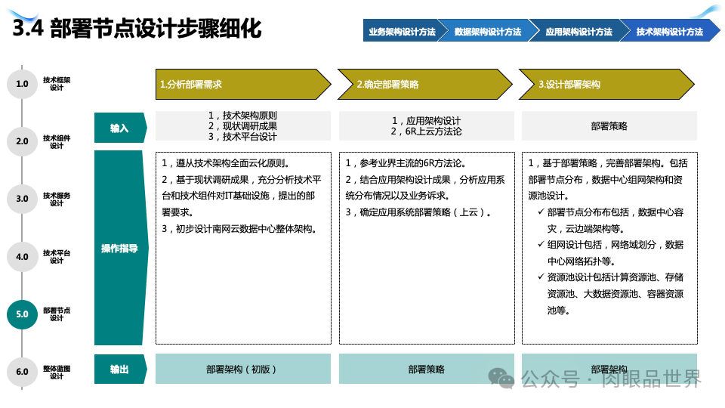This screenshot has height=408, width=725.
Task: Click the 部署策略 input cell
Action: 609,126
